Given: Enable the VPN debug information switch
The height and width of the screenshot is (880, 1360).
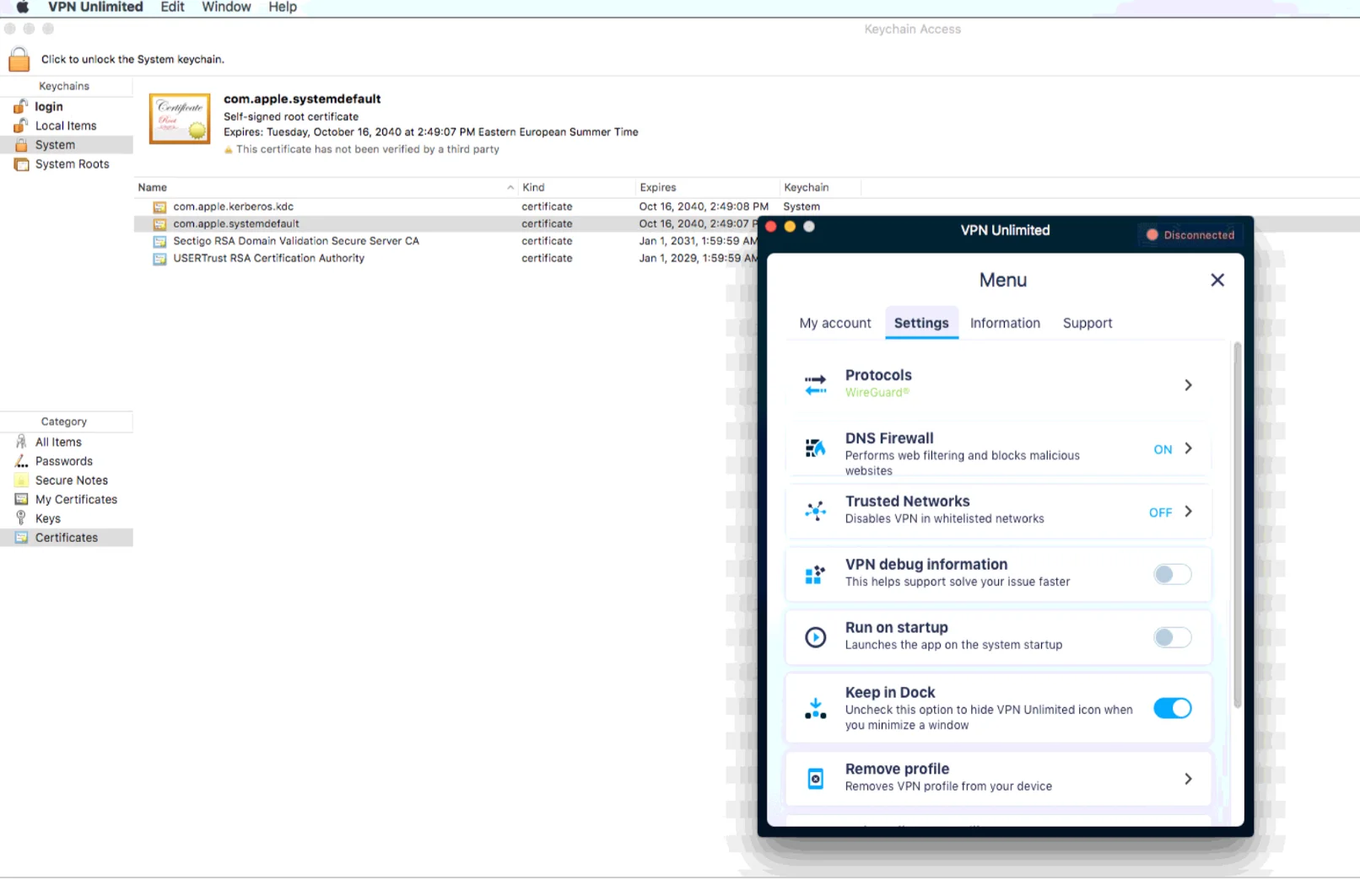Looking at the screenshot, I should pos(1172,574).
